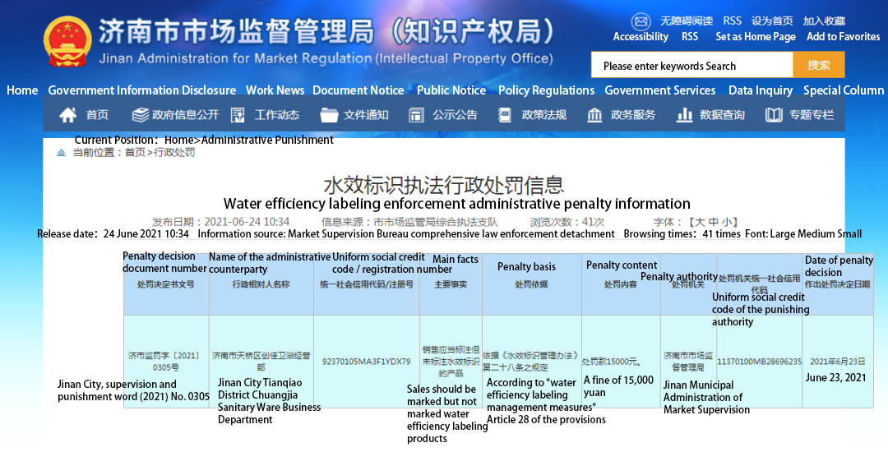The image size is (888, 452).
Task: Click the 处罚决定书文号 column header
Action: (166, 284)
